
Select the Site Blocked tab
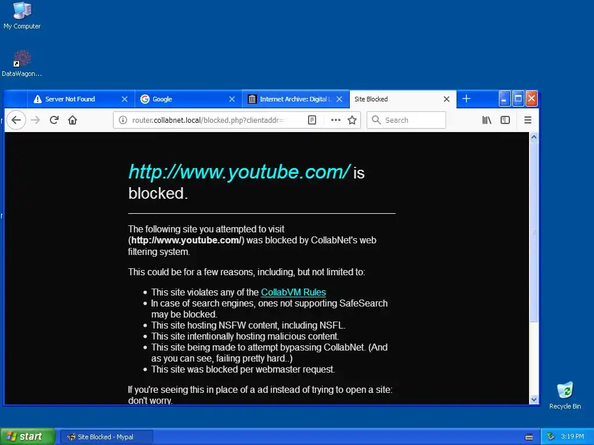[403, 99]
